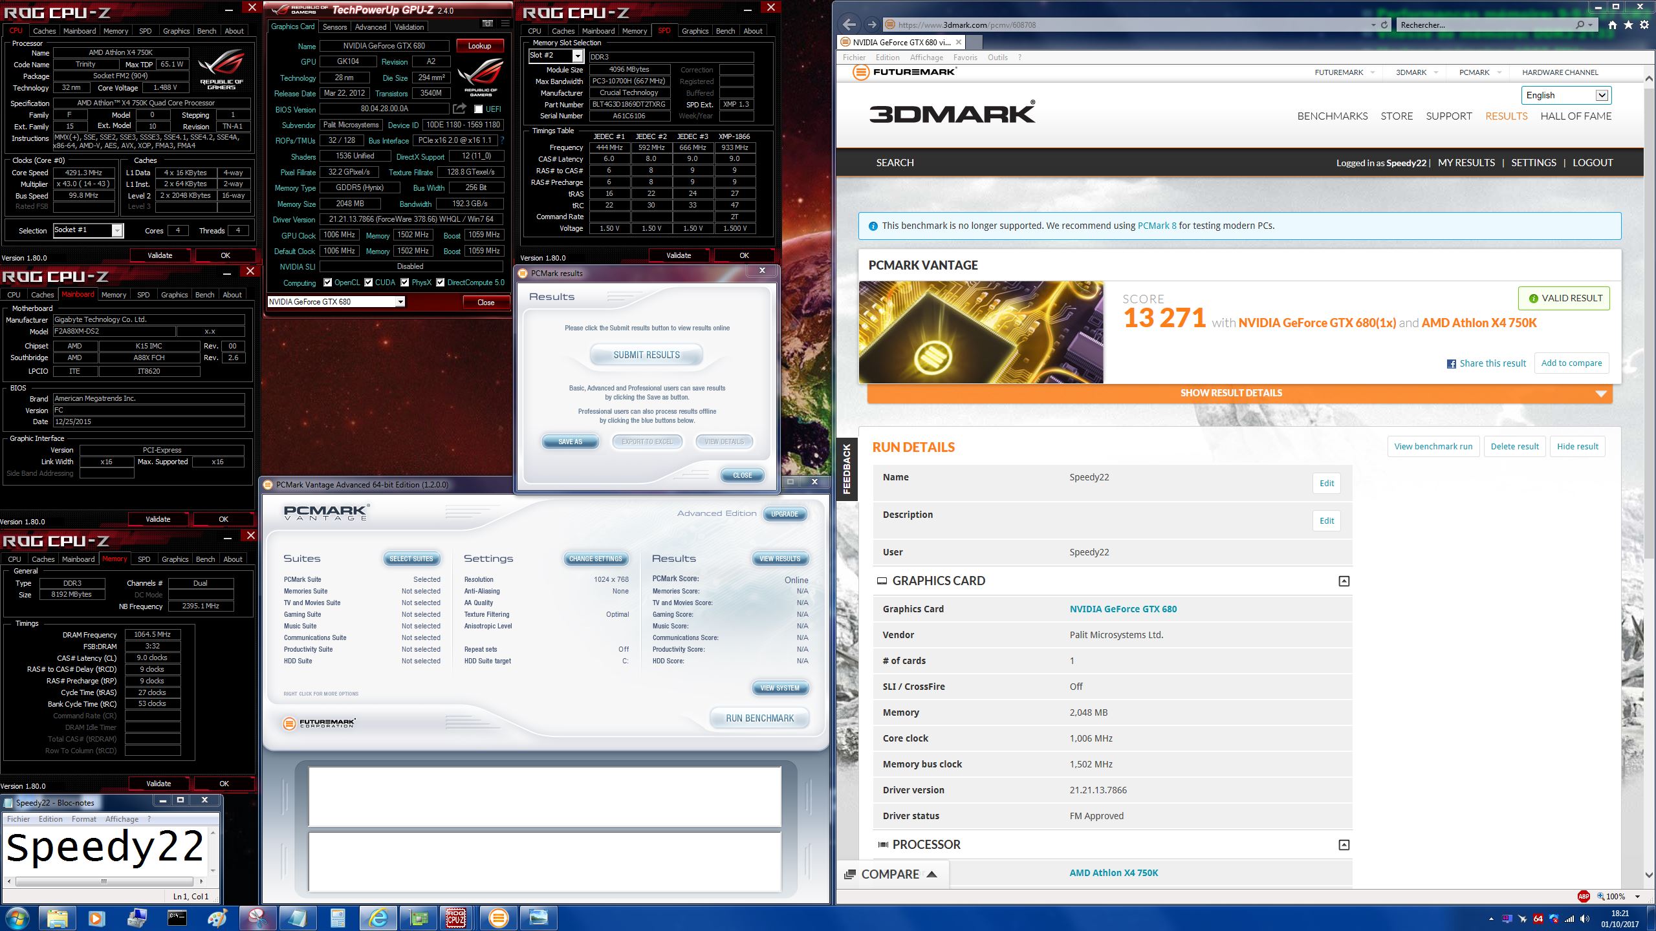Open Format menu in Bloc-notes
The image size is (1656, 931).
pos(84,819)
